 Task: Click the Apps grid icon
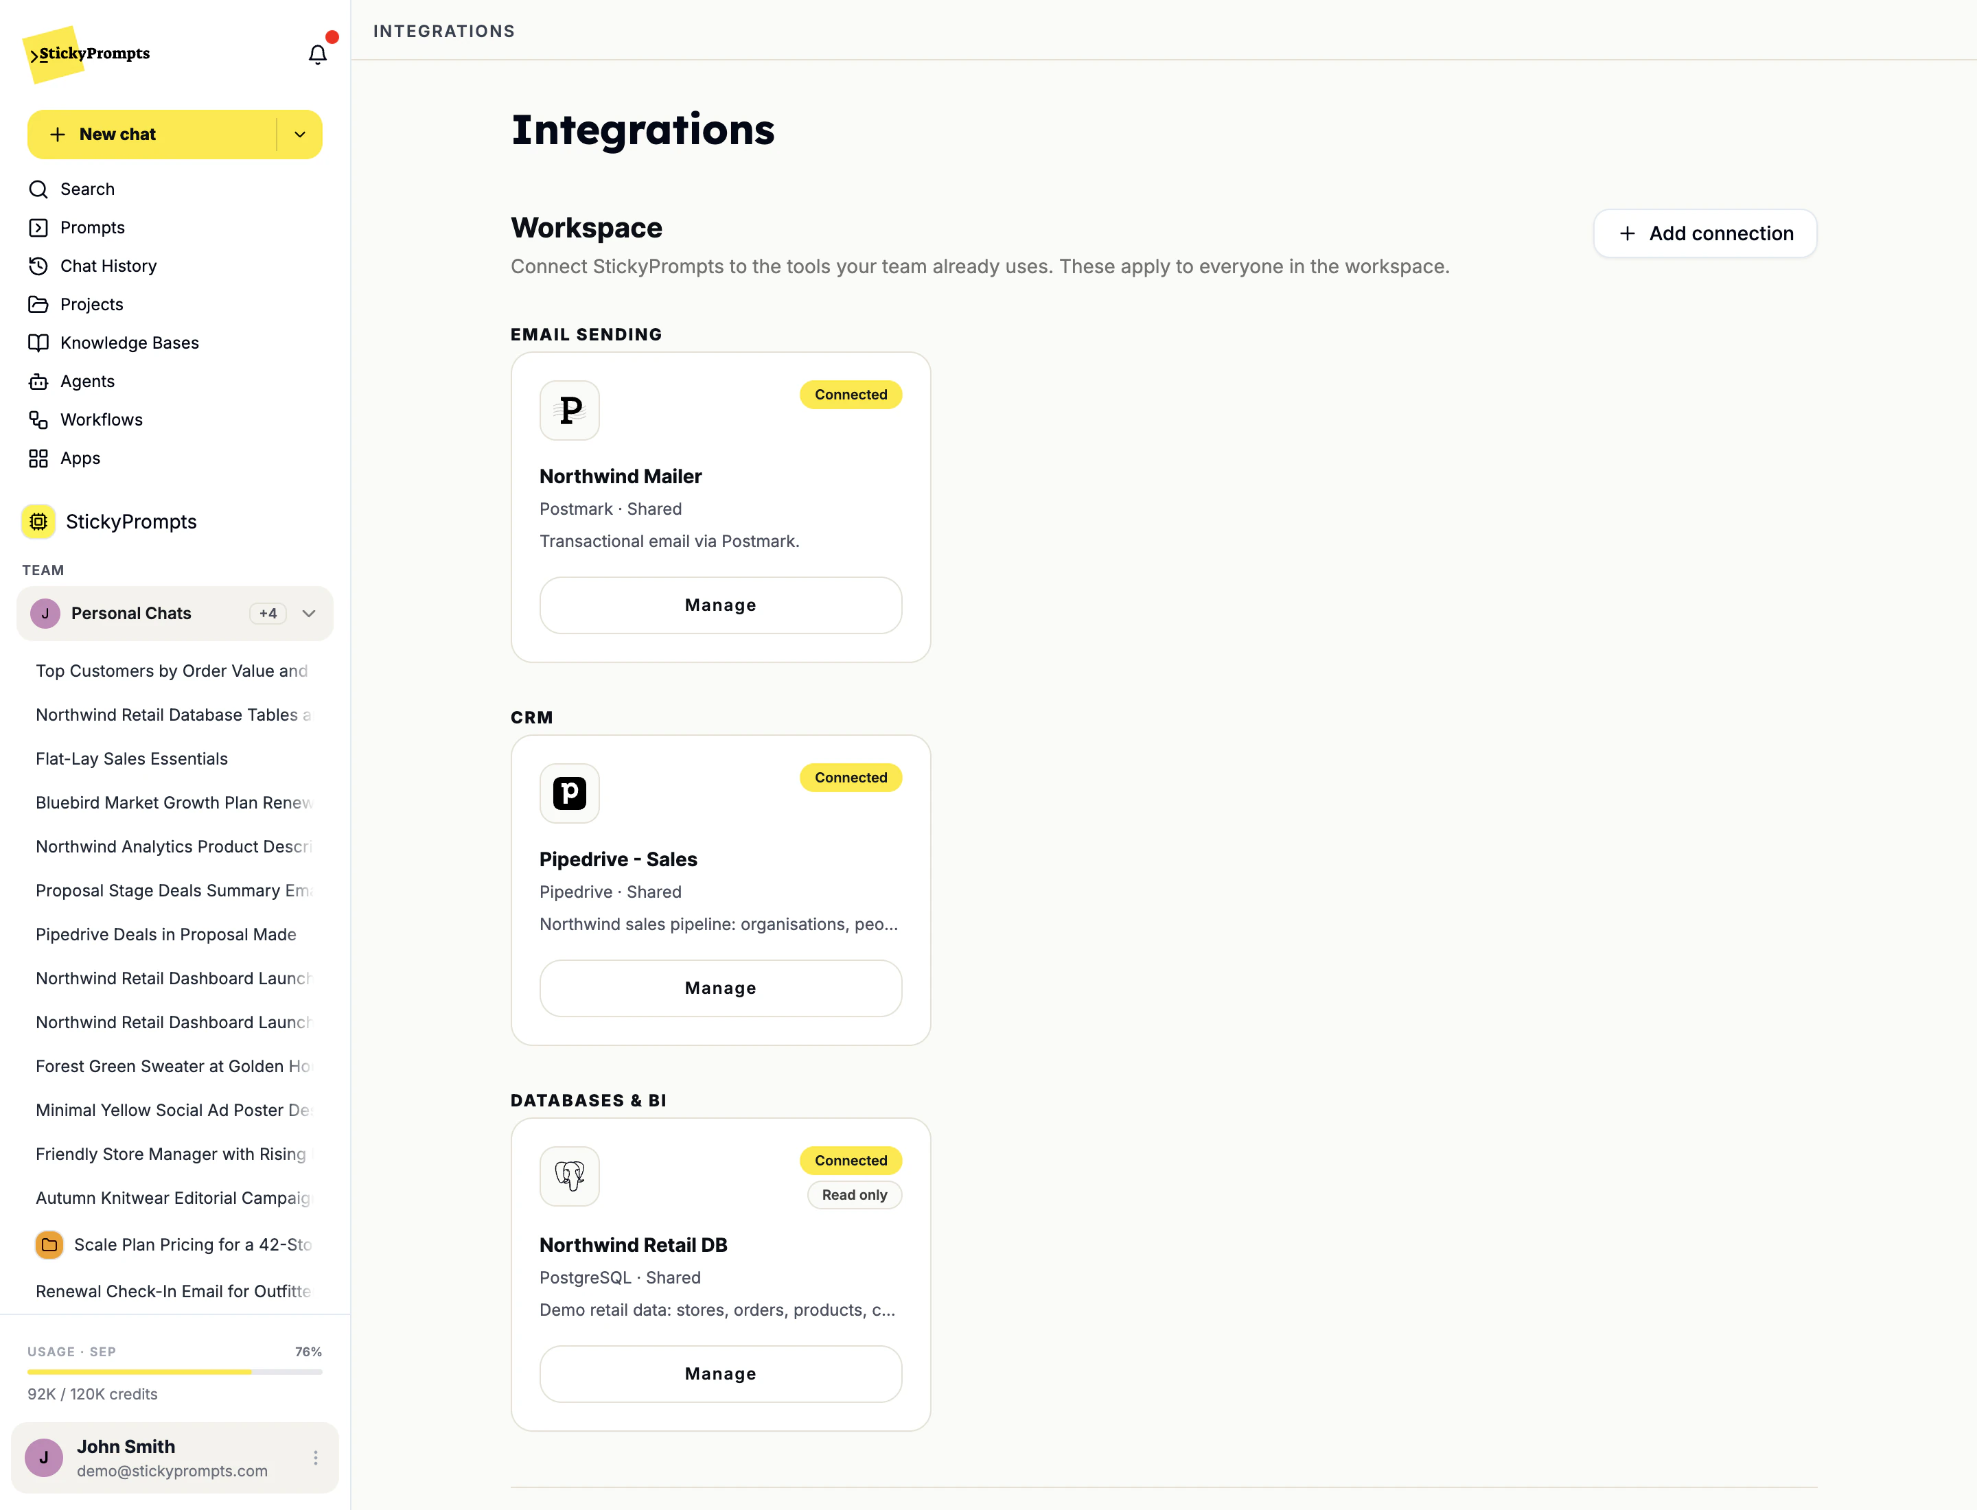(38, 458)
